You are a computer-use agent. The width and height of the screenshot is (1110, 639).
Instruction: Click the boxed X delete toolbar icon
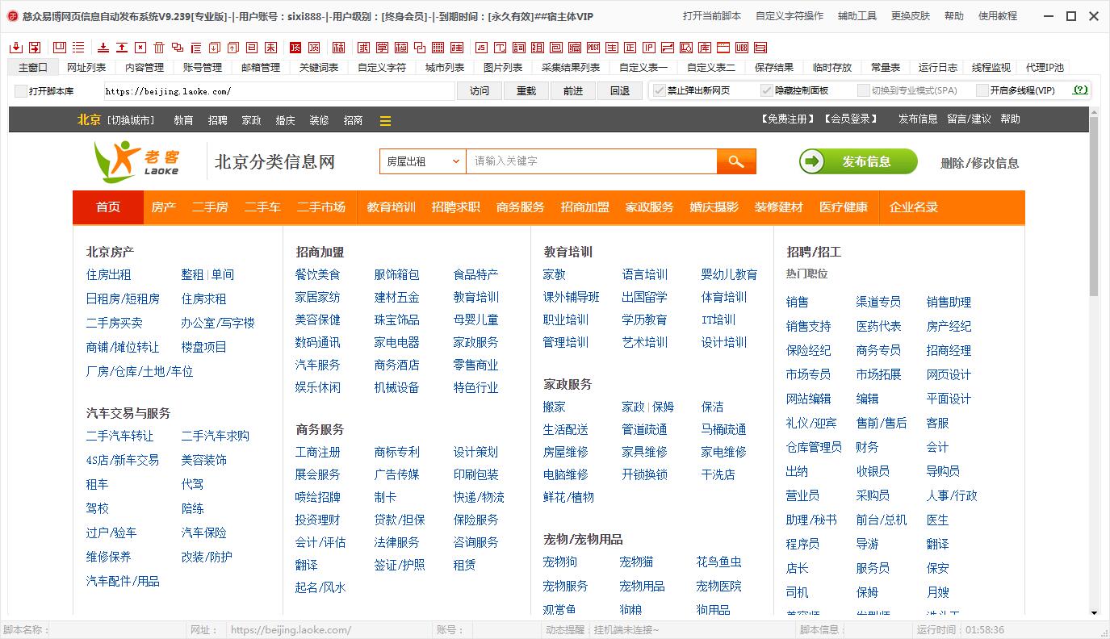pyautogui.click(x=140, y=48)
